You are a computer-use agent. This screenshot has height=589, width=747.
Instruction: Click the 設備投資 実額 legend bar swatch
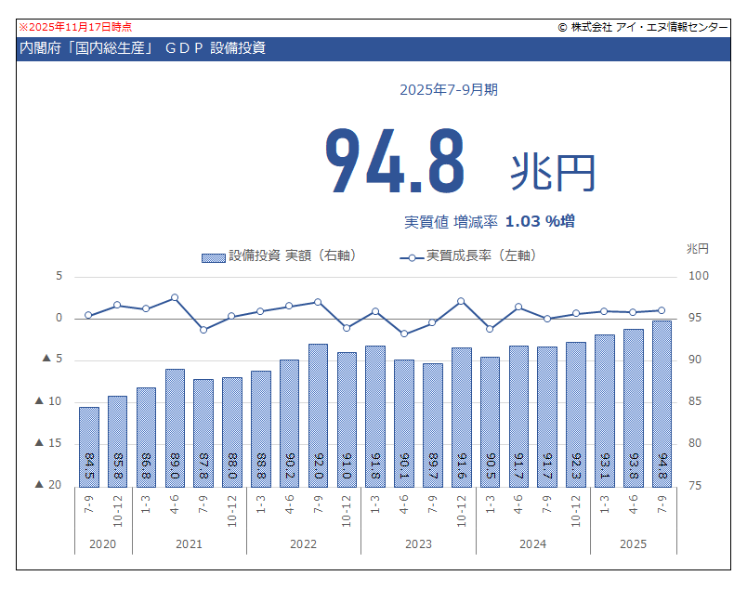point(214,256)
